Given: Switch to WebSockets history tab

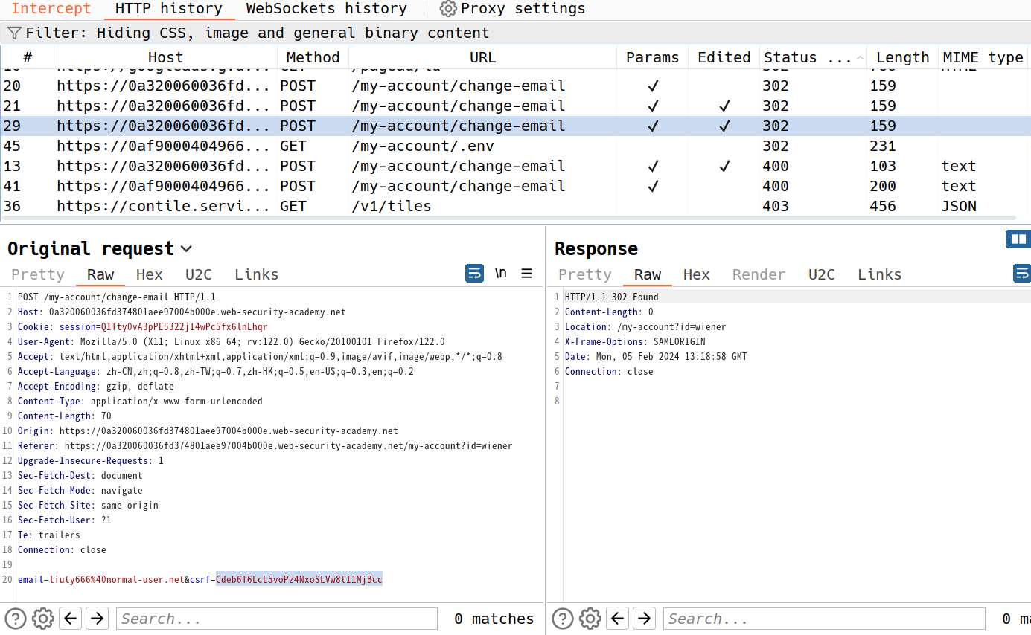Looking at the screenshot, I should pyautogui.click(x=326, y=9).
